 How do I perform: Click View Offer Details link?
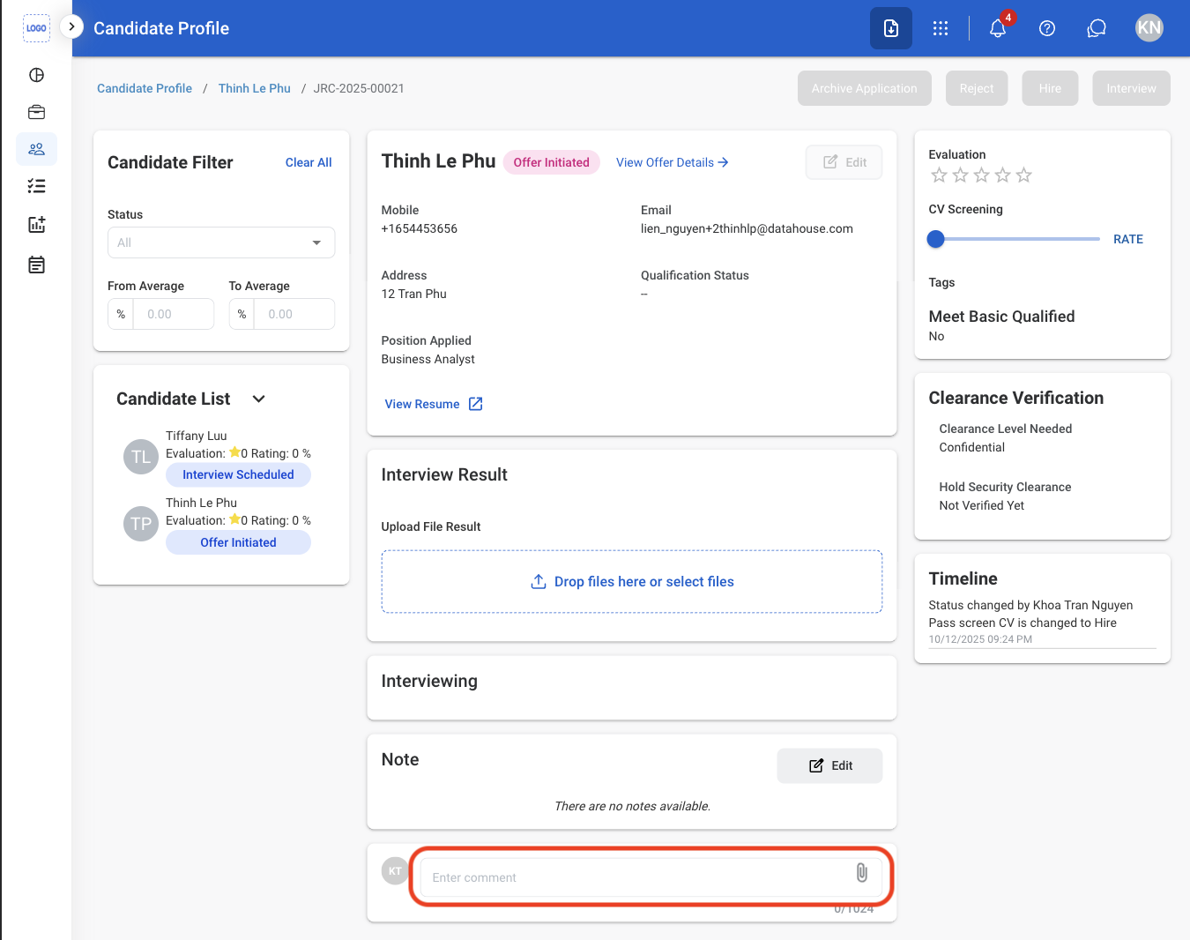(x=672, y=162)
